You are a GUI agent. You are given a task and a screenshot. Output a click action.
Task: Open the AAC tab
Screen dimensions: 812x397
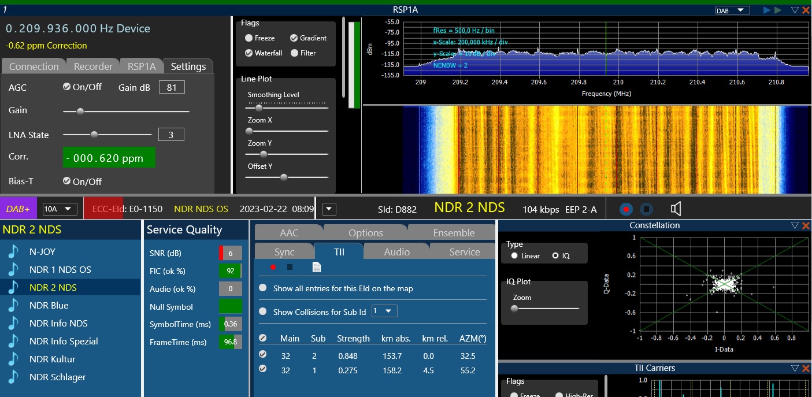tap(289, 233)
